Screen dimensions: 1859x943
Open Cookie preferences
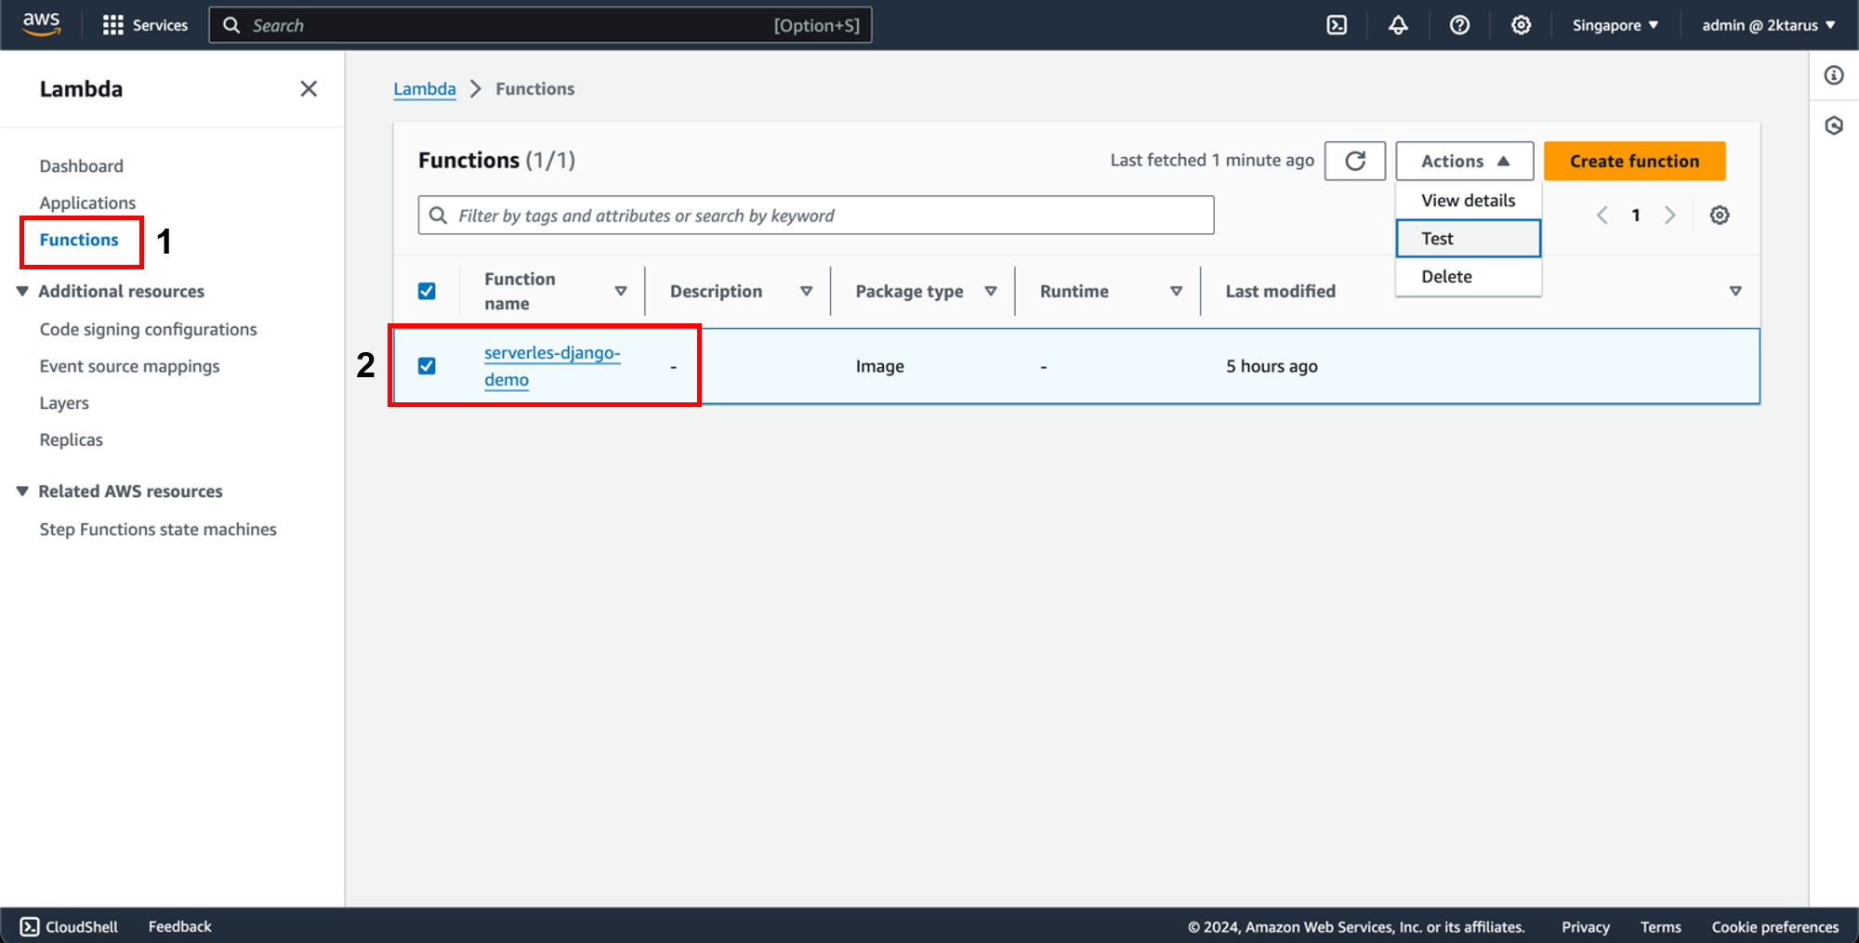pos(1774,927)
